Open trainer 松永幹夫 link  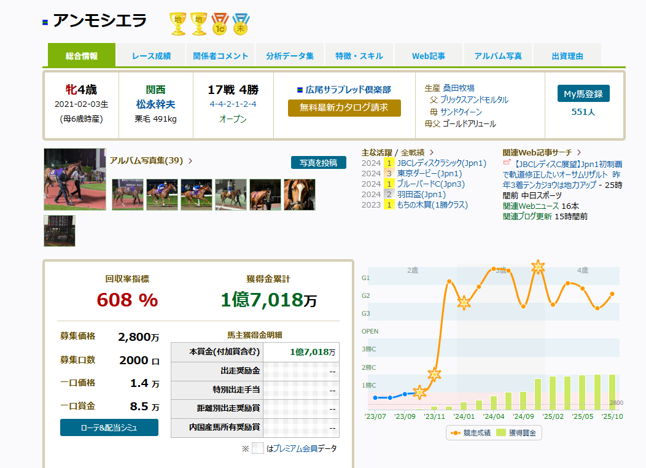pos(156,104)
